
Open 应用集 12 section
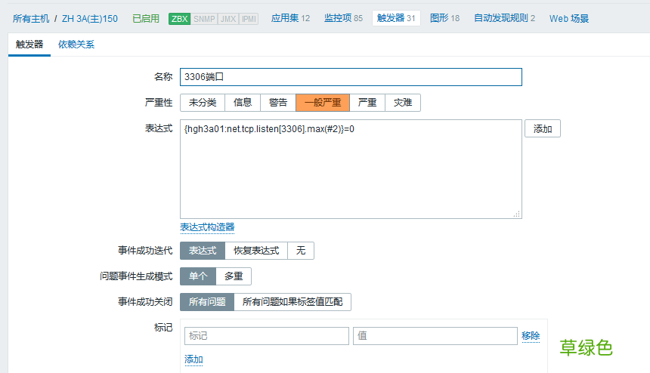coord(290,18)
